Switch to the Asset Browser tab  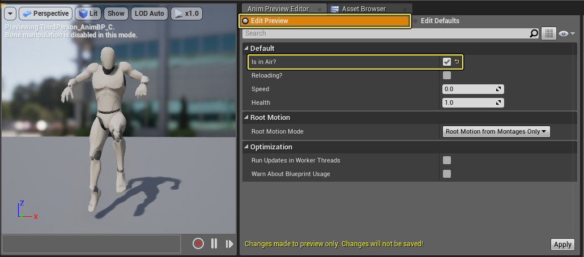pyautogui.click(x=364, y=9)
